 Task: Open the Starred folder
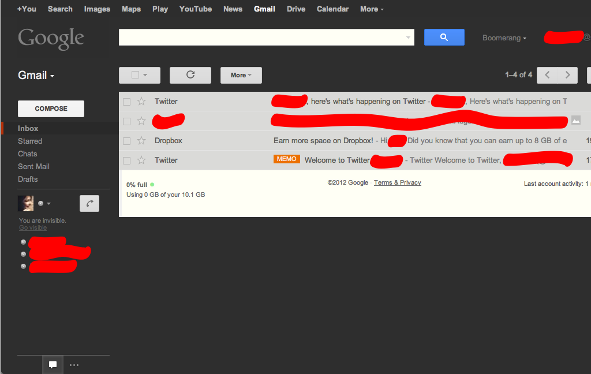(x=30, y=141)
